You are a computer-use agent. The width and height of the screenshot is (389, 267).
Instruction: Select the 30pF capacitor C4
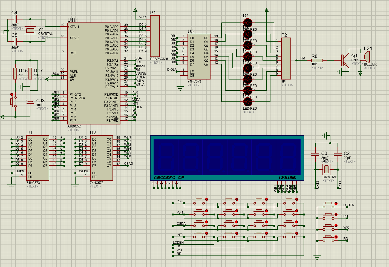click(x=15, y=19)
